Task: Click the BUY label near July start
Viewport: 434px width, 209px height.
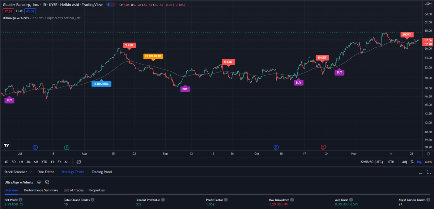Action: pyautogui.click(x=9, y=100)
